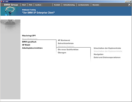This screenshot has height=102, width=132.
Task: Click the 'Webbased Training' heading text
Action: pyautogui.click(x=29, y=10)
